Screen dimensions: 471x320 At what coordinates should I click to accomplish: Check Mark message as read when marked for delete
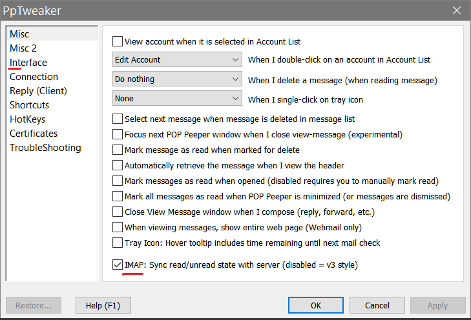coord(118,150)
